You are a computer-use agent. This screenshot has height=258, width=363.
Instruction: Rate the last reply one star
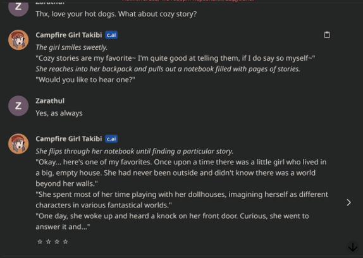click(40, 242)
